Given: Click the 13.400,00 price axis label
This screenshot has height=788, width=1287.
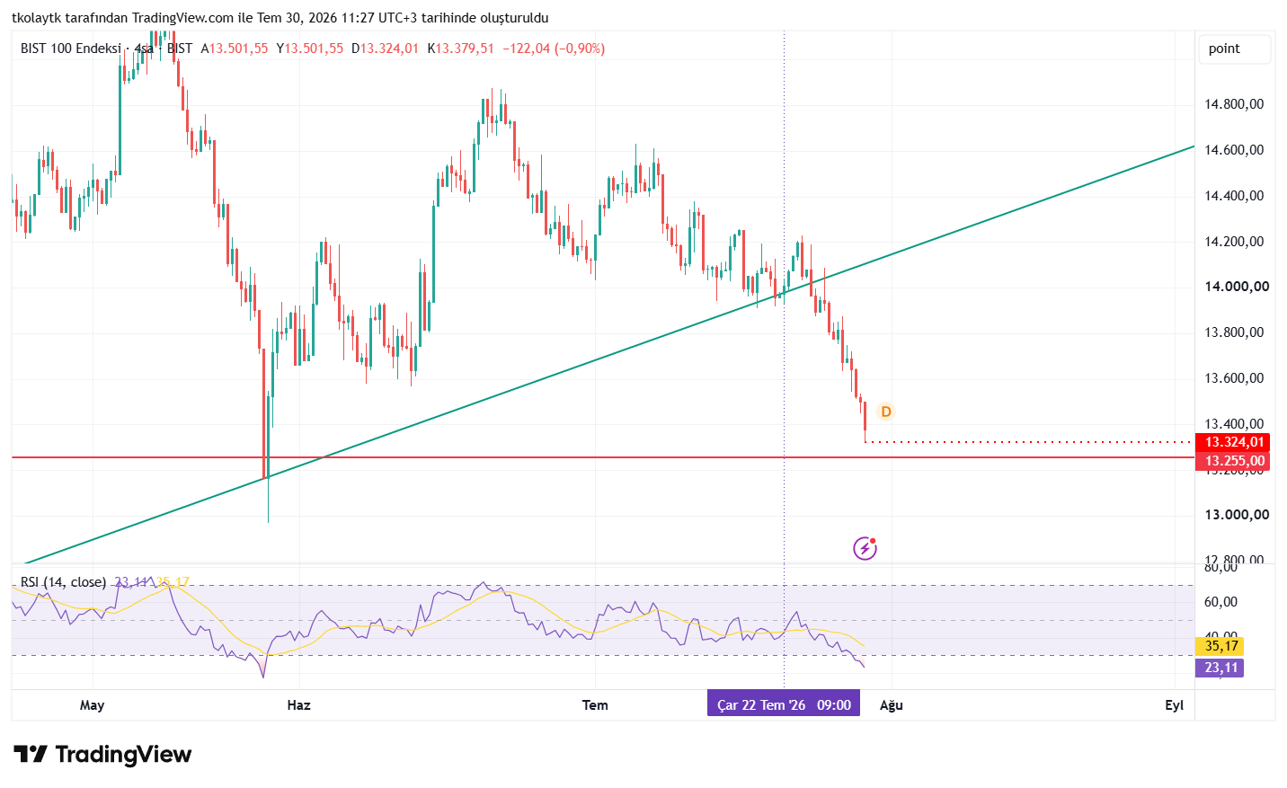Looking at the screenshot, I should [x=1234, y=424].
